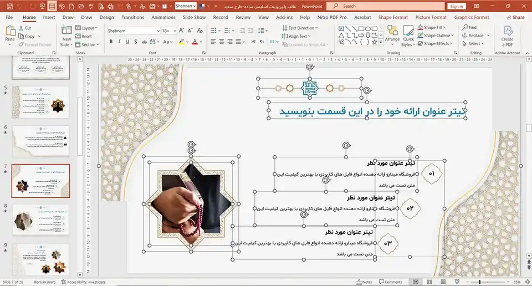Image resolution: width=532 pixels, height=286 pixels.
Task: Click the Share button
Action: tap(515, 17)
